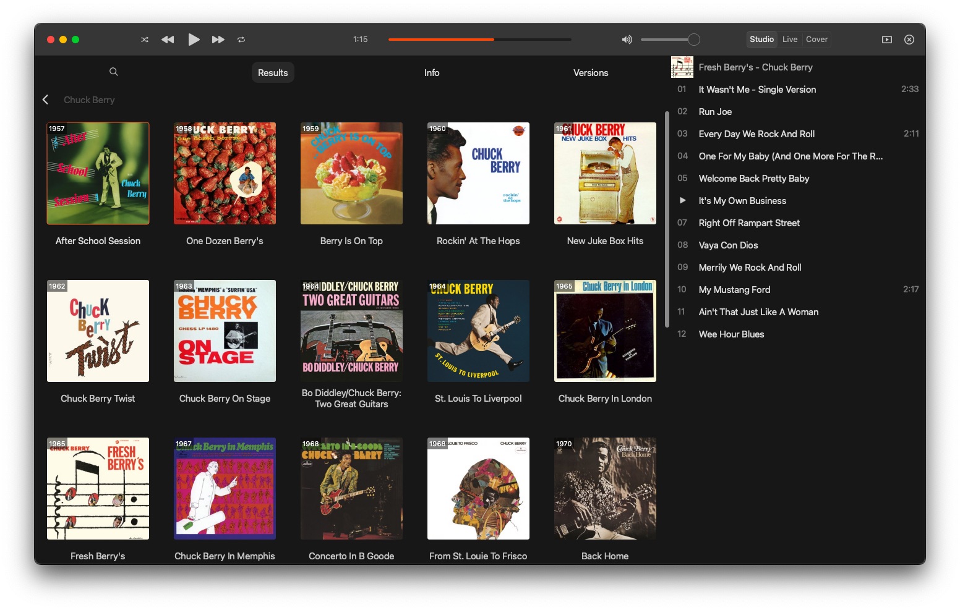Open Back Home album cover
Viewport: 960px width, 610px height.
tap(605, 488)
